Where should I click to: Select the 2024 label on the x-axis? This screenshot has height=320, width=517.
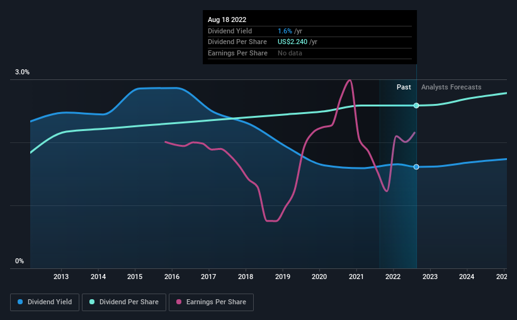click(467, 277)
